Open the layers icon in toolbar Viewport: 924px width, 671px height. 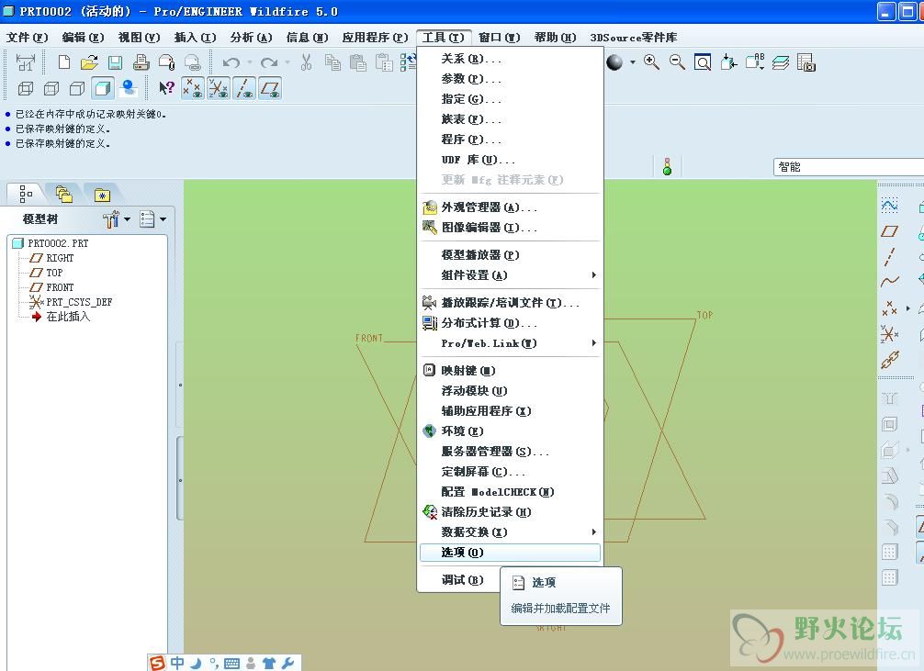pos(780,62)
